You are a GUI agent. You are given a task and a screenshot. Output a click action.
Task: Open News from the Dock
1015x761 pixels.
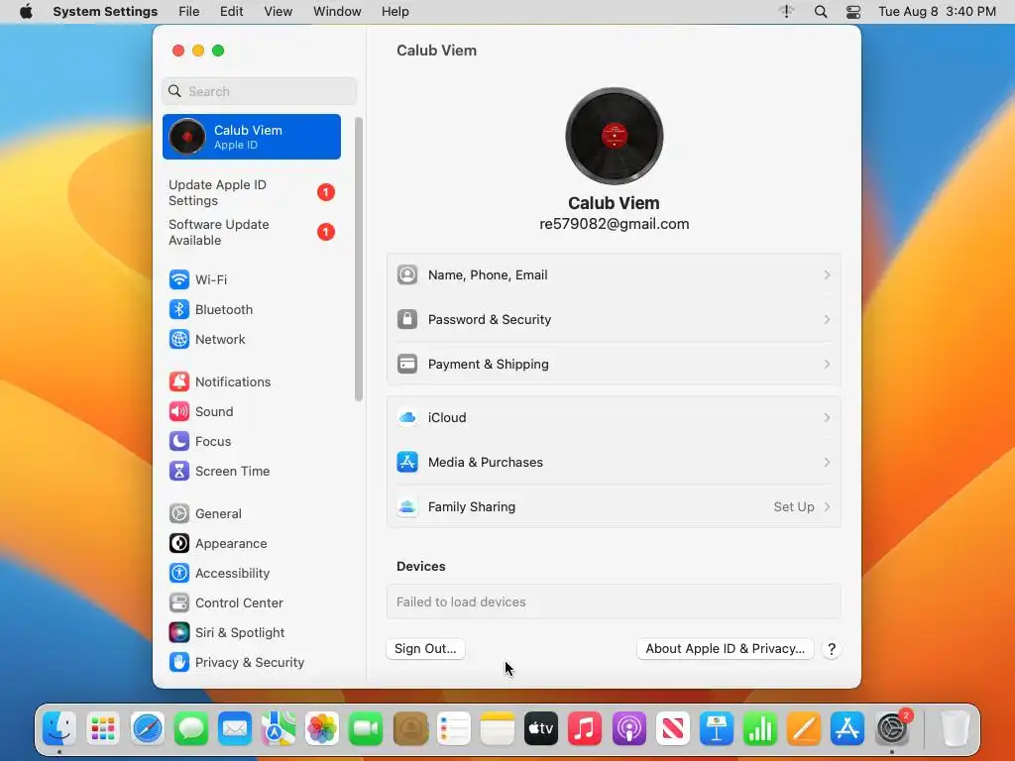coord(673,728)
